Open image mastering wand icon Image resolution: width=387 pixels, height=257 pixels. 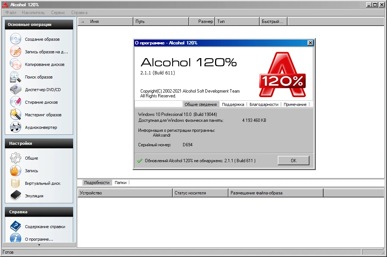click(16, 114)
